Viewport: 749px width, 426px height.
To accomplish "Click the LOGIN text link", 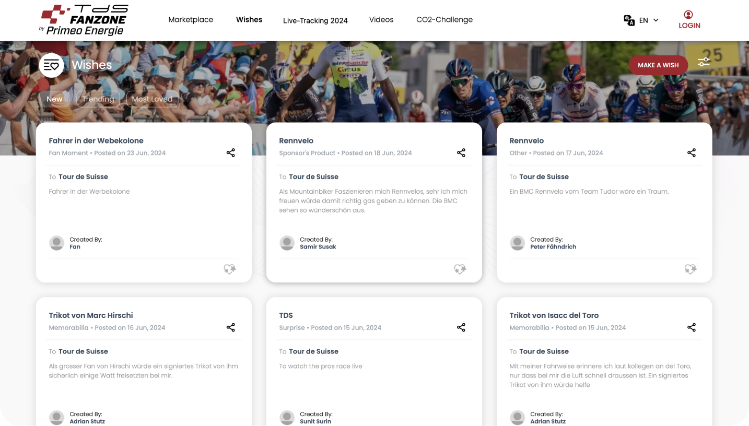I will pos(689,26).
